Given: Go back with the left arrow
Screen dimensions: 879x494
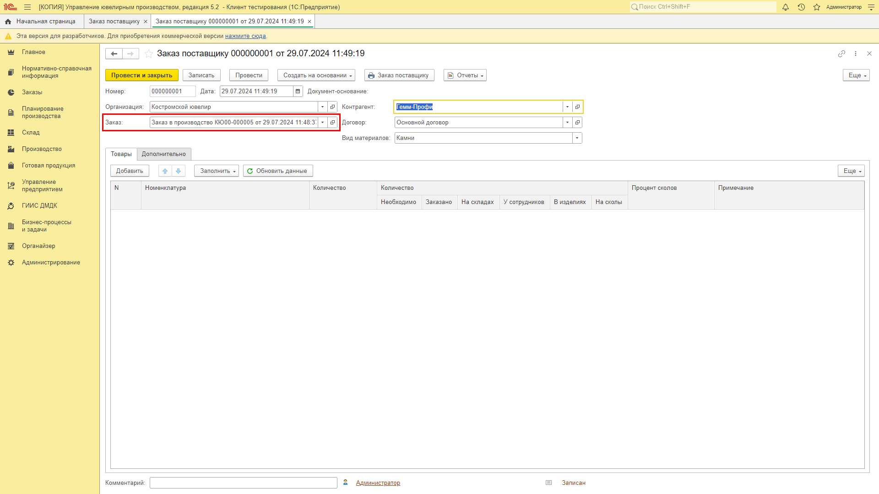Looking at the screenshot, I should coord(114,54).
